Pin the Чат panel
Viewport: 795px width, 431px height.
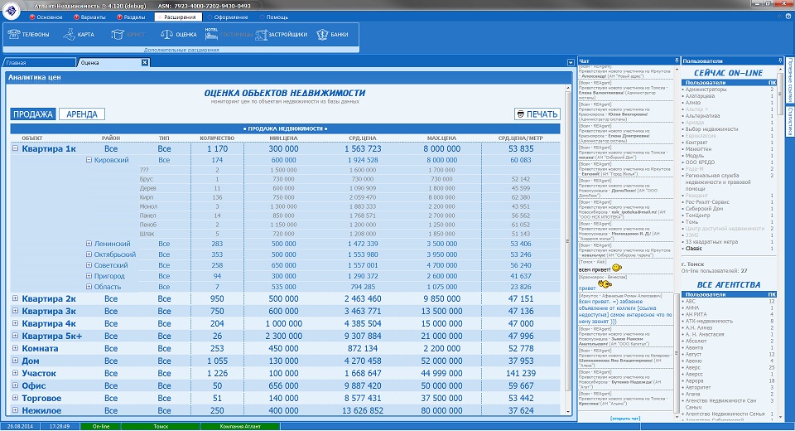pyautogui.click(x=677, y=61)
